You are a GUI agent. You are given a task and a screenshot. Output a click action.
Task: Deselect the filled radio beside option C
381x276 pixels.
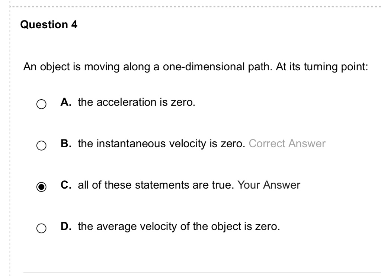pos(41,187)
